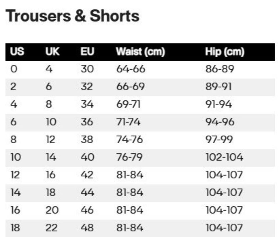Select the hip value 102-104
Screen dimensions: 279x237
tap(224, 158)
